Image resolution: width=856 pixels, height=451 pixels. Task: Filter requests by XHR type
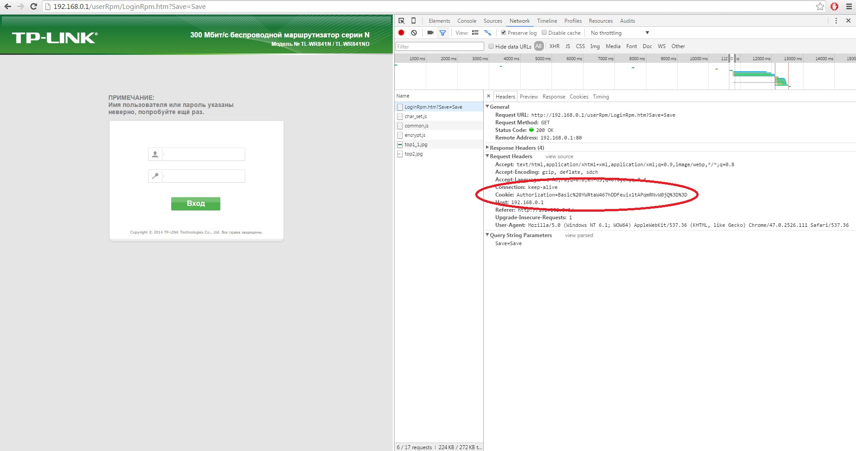pyautogui.click(x=554, y=46)
